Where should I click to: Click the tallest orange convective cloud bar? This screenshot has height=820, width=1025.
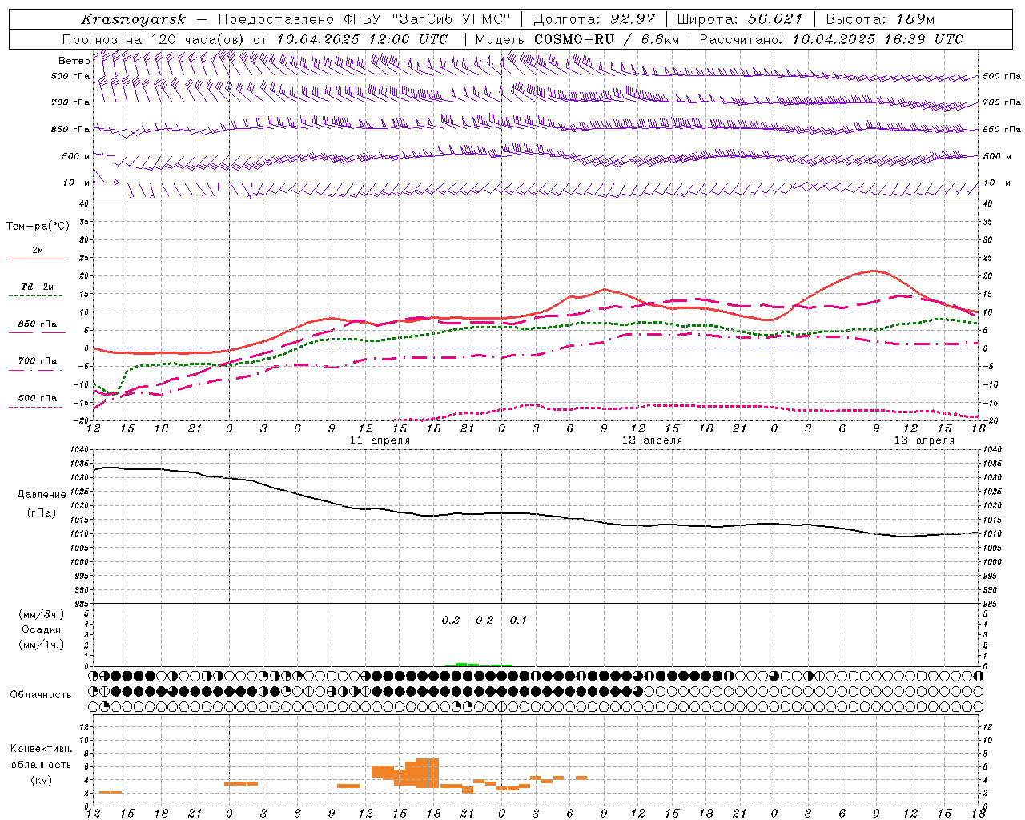coord(428,772)
